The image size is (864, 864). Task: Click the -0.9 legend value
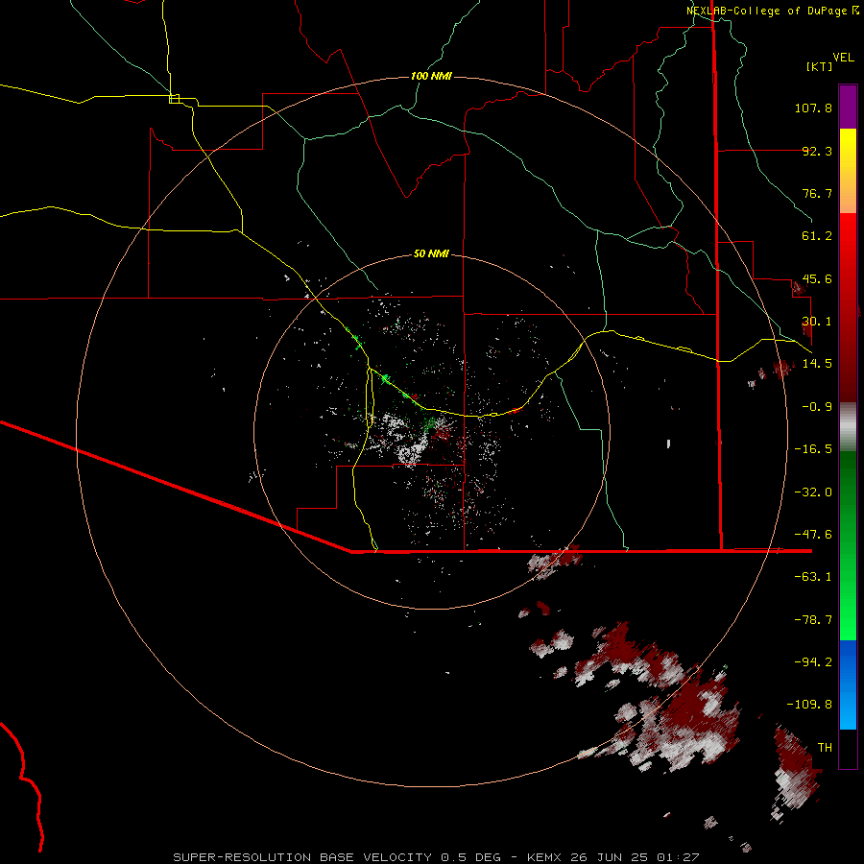pos(817,407)
